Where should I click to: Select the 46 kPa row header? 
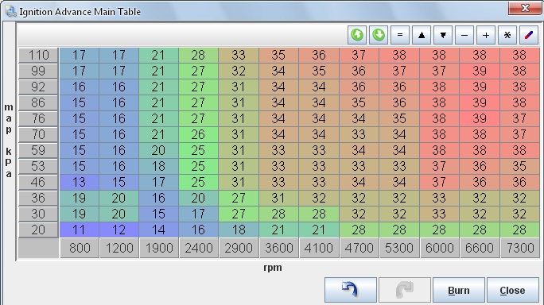point(38,183)
